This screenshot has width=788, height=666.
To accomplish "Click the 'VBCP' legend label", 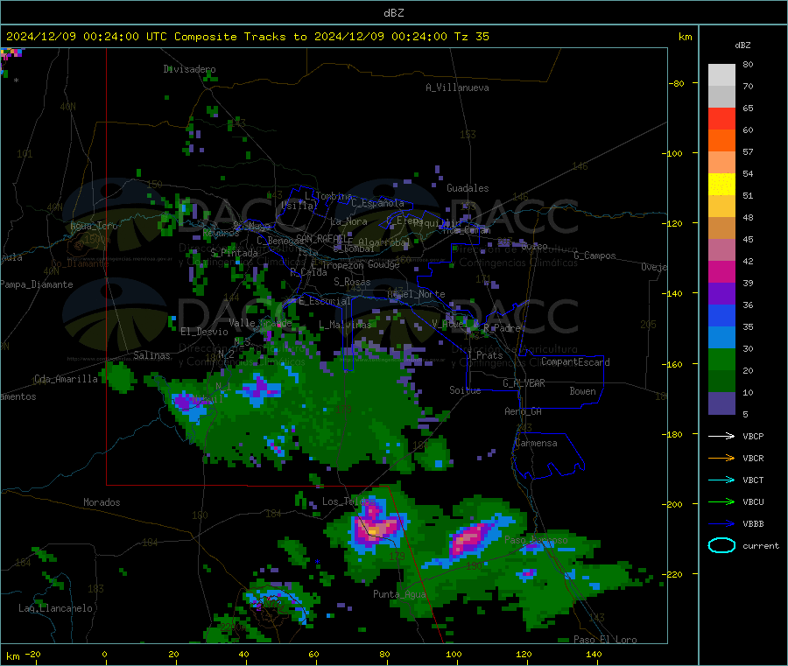I will pyautogui.click(x=753, y=436).
